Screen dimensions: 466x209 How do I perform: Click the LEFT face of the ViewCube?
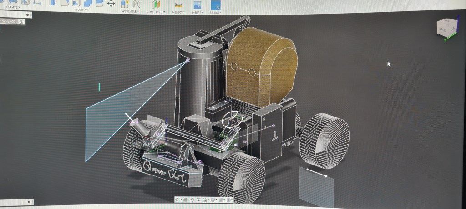click(452, 28)
